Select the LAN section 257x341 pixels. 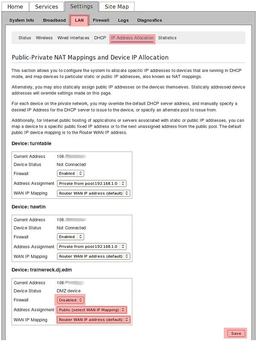pyautogui.click(x=80, y=20)
